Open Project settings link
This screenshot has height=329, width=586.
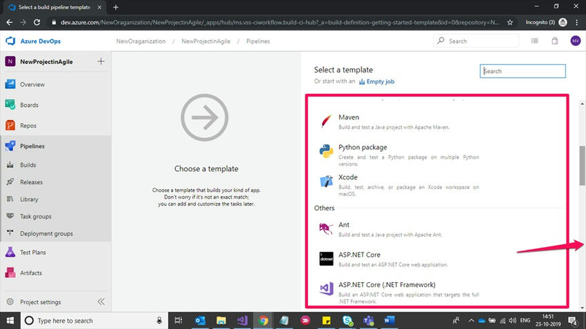click(41, 301)
